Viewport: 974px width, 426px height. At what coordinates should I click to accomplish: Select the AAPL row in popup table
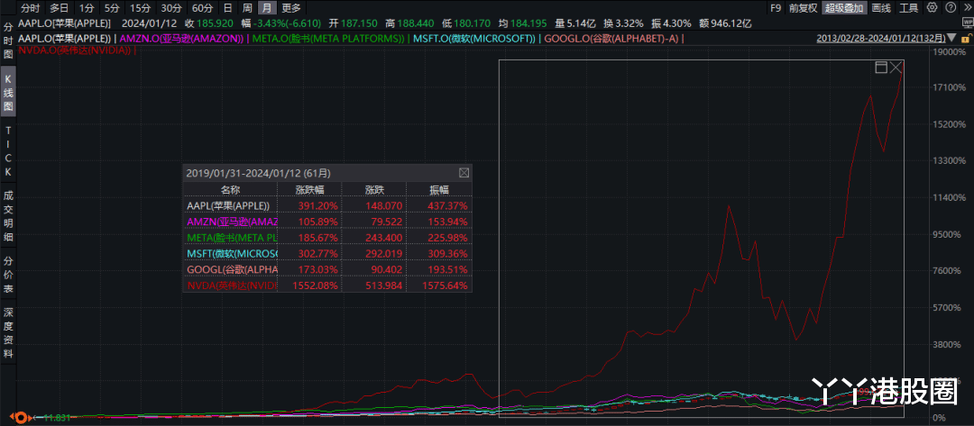[x=327, y=205]
